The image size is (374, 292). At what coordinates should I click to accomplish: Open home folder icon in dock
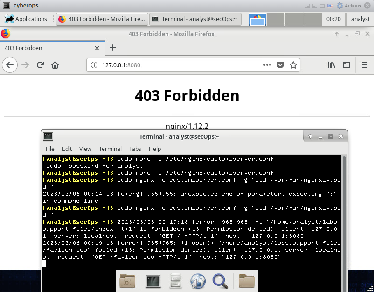tap(127, 281)
